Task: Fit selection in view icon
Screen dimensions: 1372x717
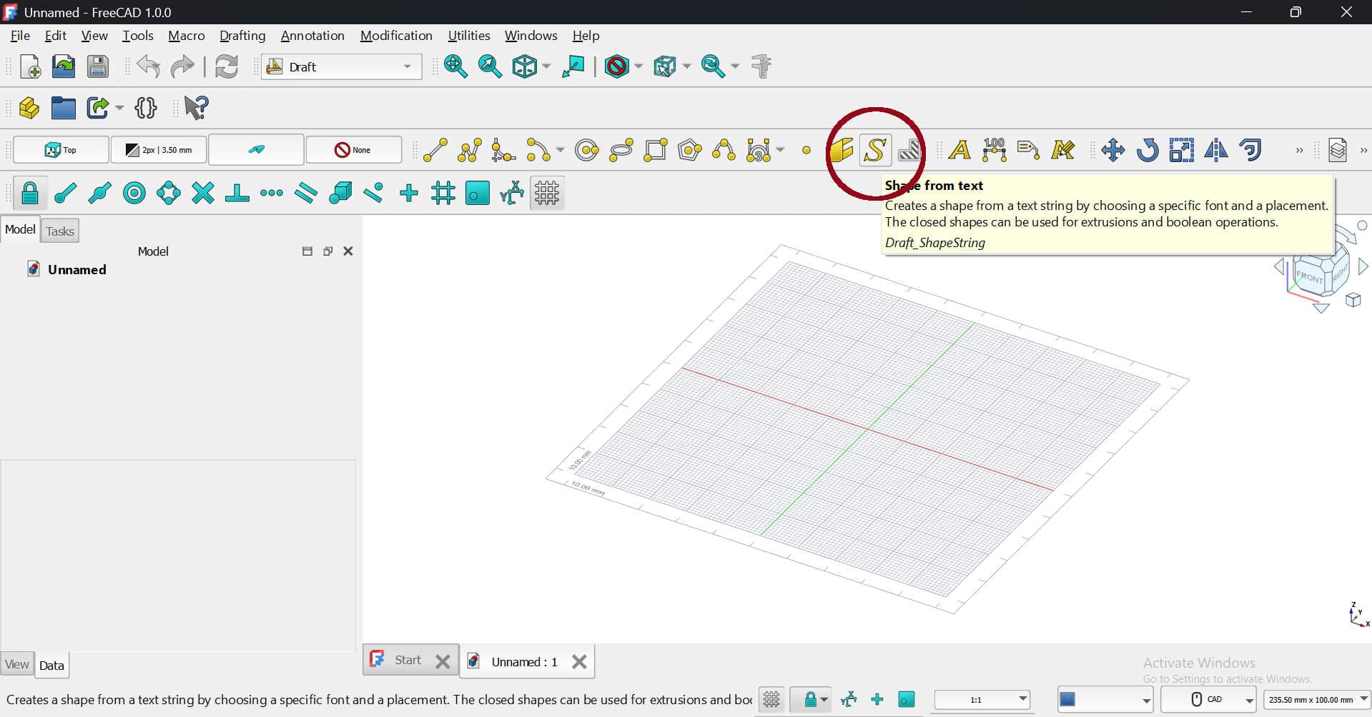Action: point(490,66)
